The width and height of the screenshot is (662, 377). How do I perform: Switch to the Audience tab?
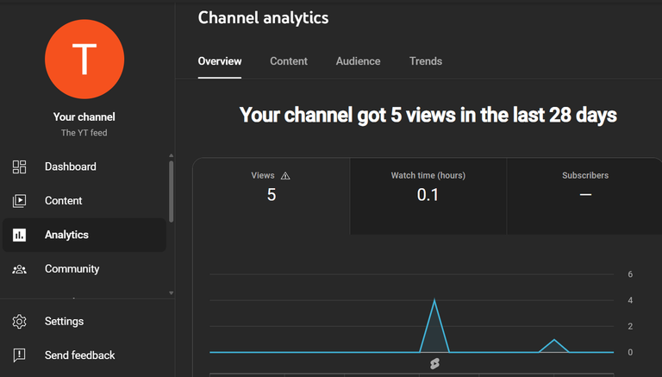pos(358,61)
